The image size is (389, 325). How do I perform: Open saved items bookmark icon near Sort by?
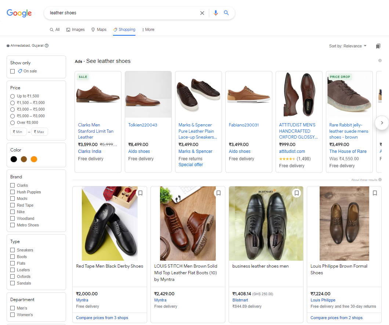coord(378,46)
